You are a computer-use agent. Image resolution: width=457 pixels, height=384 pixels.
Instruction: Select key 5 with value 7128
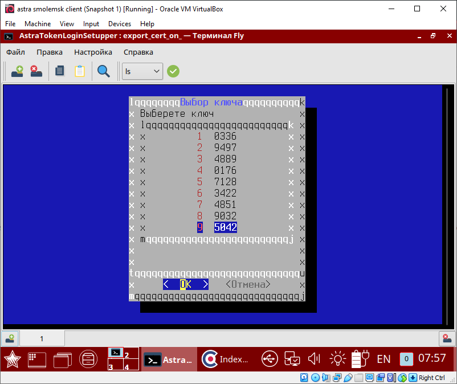click(217, 182)
